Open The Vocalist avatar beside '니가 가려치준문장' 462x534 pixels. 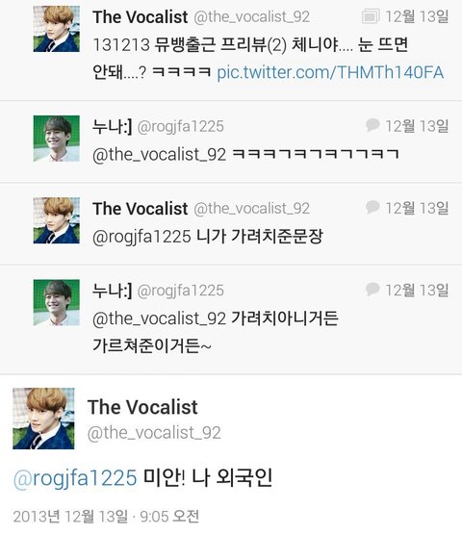tap(57, 220)
